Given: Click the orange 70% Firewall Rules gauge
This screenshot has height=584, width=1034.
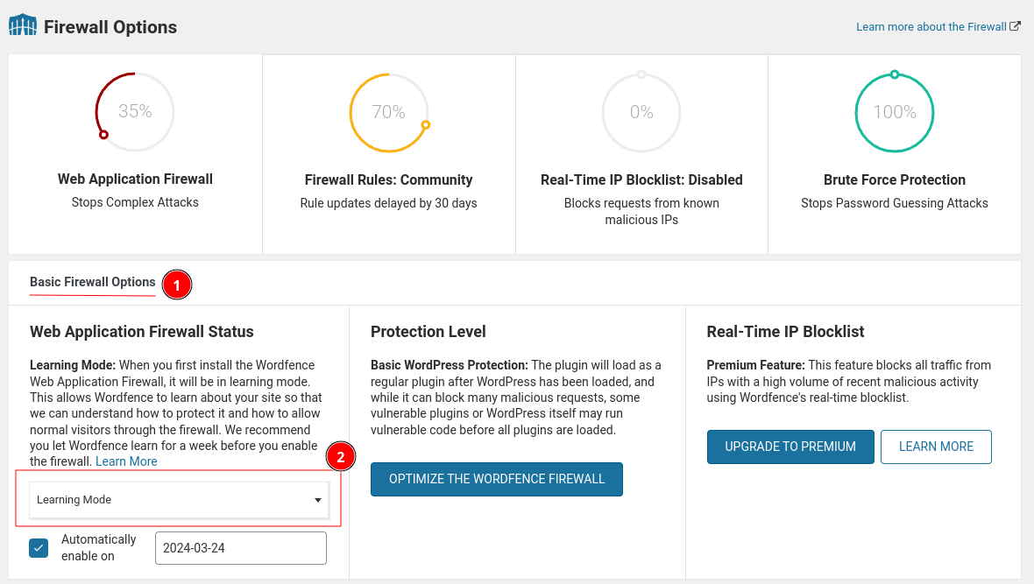Looking at the screenshot, I should coord(388,112).
